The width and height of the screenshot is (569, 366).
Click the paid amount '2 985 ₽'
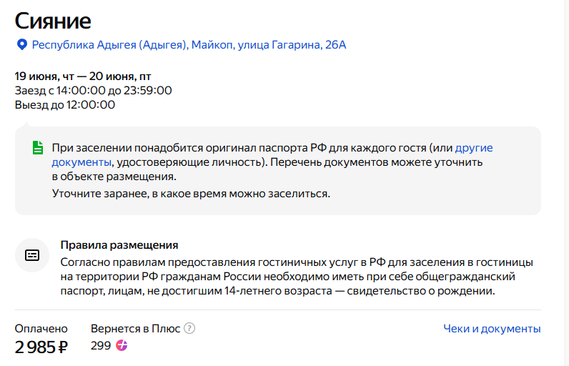pyautogui.click(x=41, y=348)
